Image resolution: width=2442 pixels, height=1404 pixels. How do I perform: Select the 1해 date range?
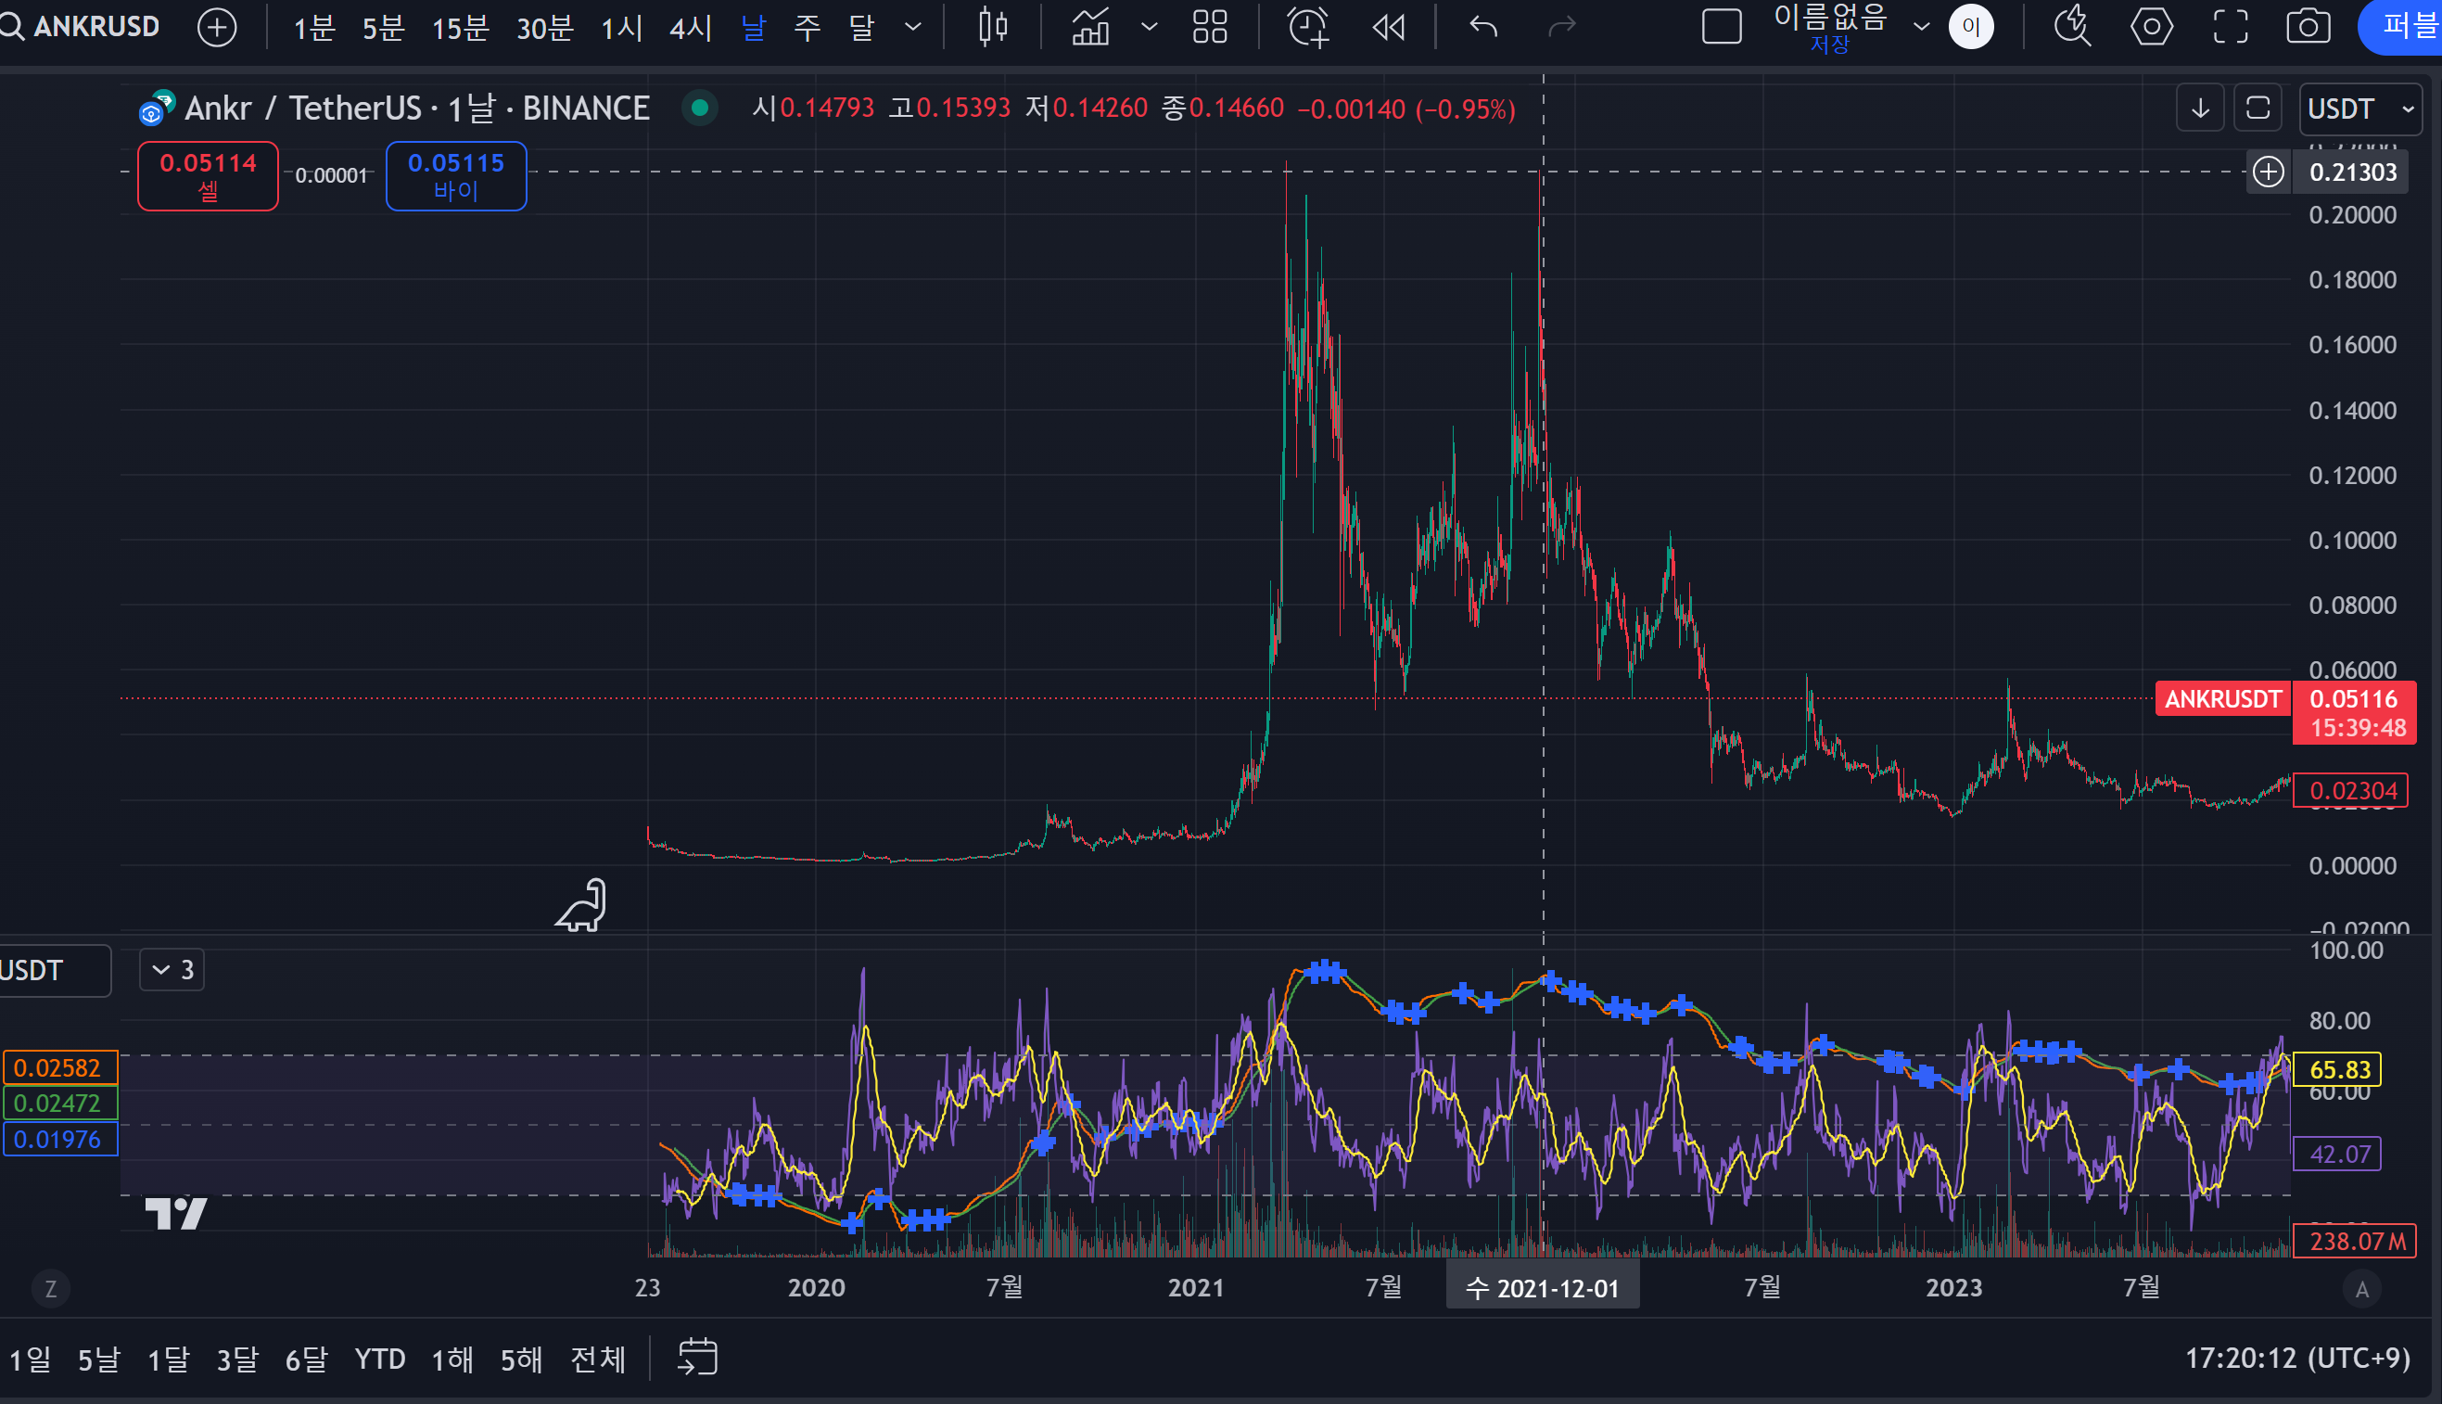coord(452,1359)
